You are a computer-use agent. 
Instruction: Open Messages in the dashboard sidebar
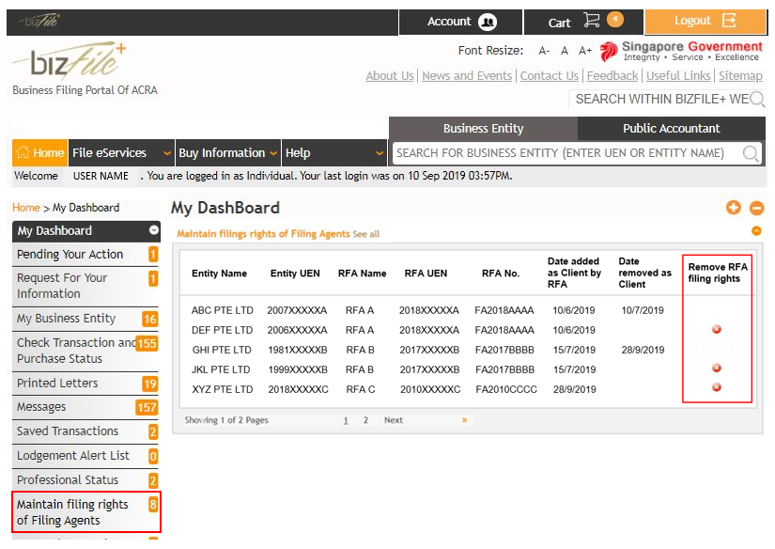click(x=41, y=407)
